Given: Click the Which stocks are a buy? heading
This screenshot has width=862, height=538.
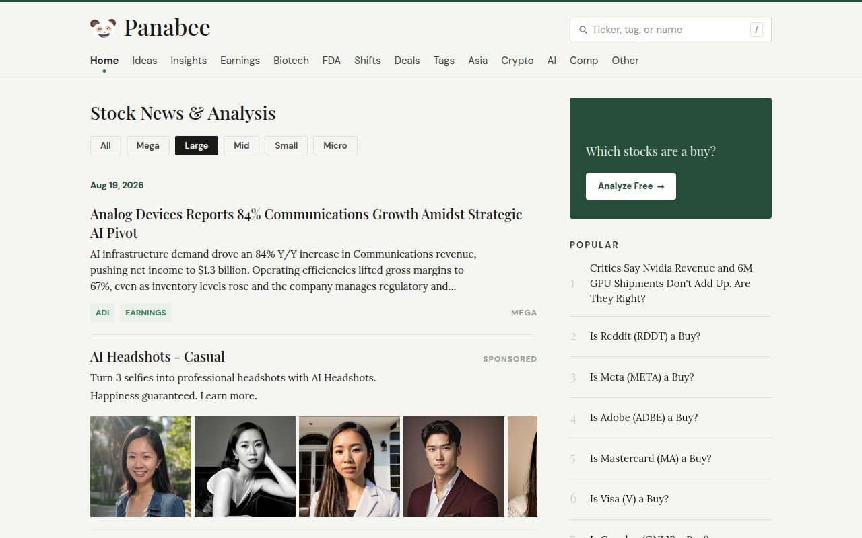Looking at the screenshot, I should point(651,151).
